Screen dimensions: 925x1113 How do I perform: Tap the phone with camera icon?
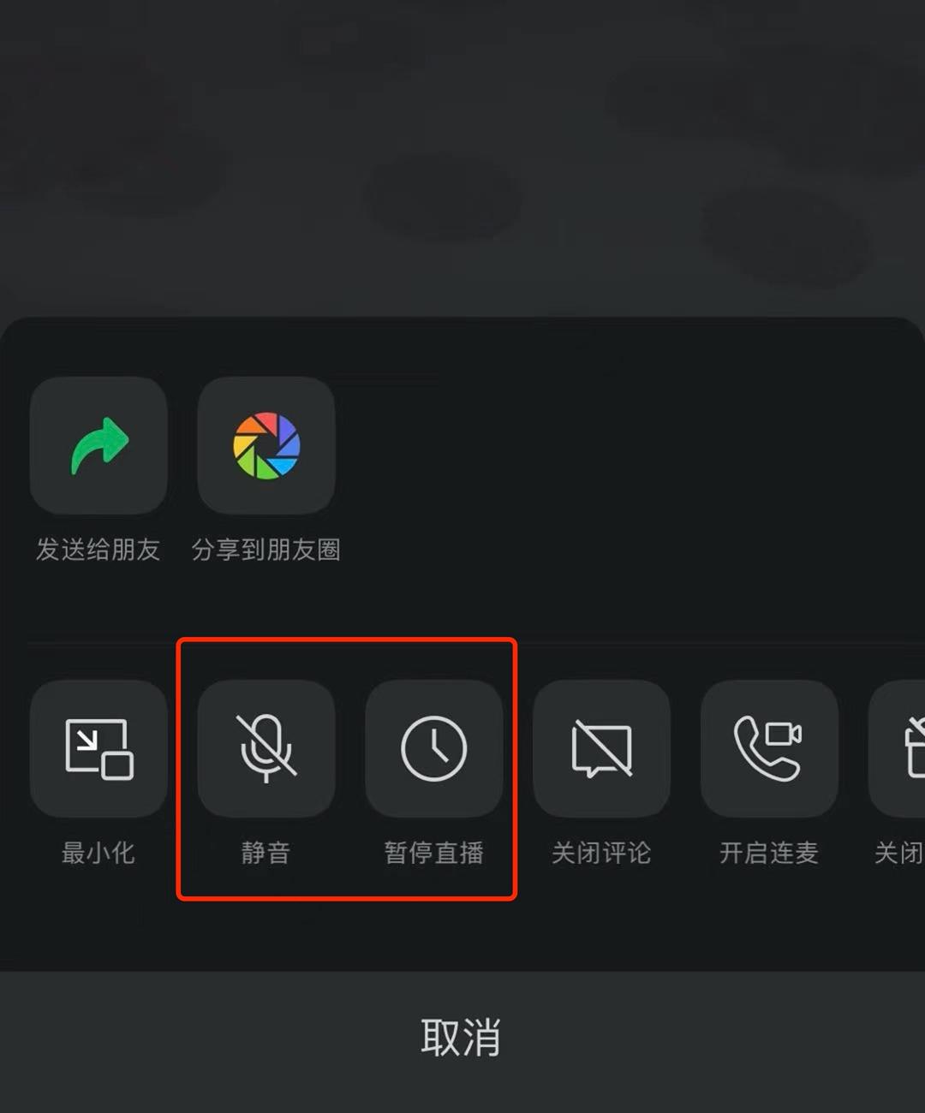point(770,749)
